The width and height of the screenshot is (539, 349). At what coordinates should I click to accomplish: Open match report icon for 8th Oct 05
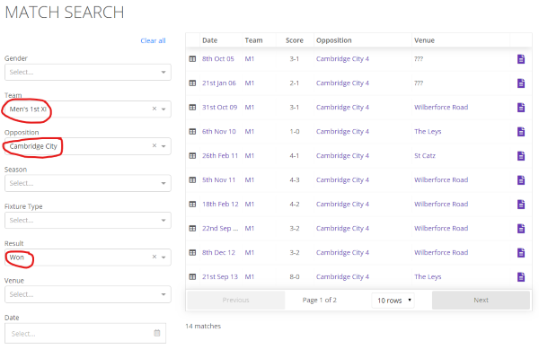point(521,59)
